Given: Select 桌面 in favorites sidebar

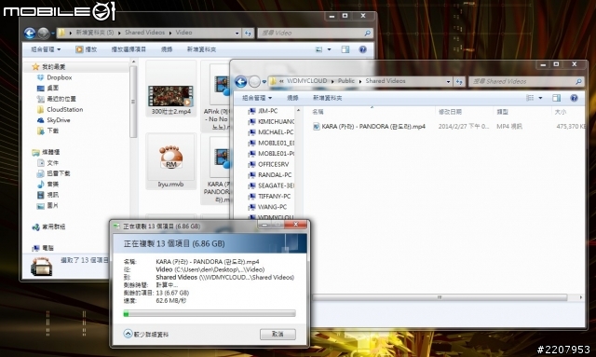Looking at the screenshot, I should (x=47, y=88).
